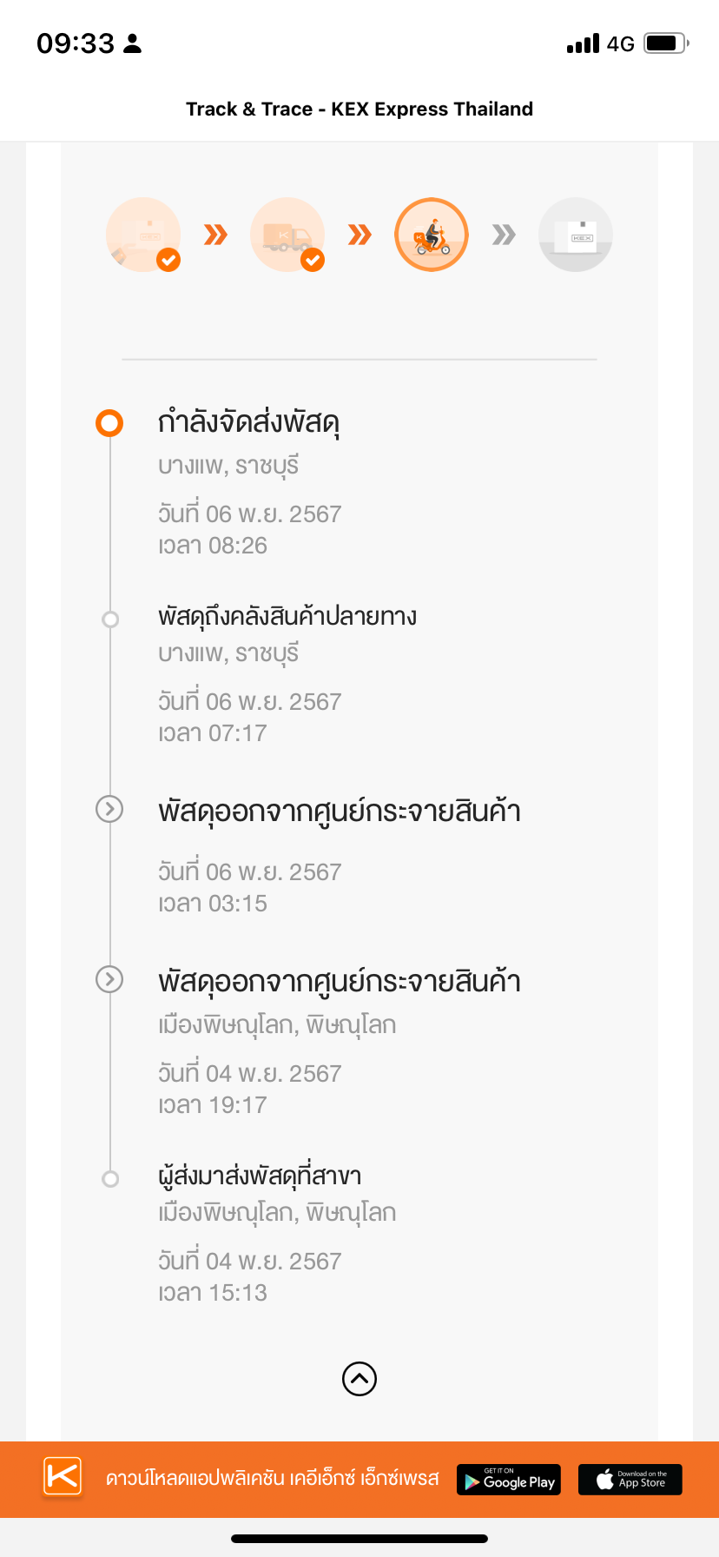719x1557 pixels.
Task: Tap the truck in-transit step icon
Action: coord(287,235)
